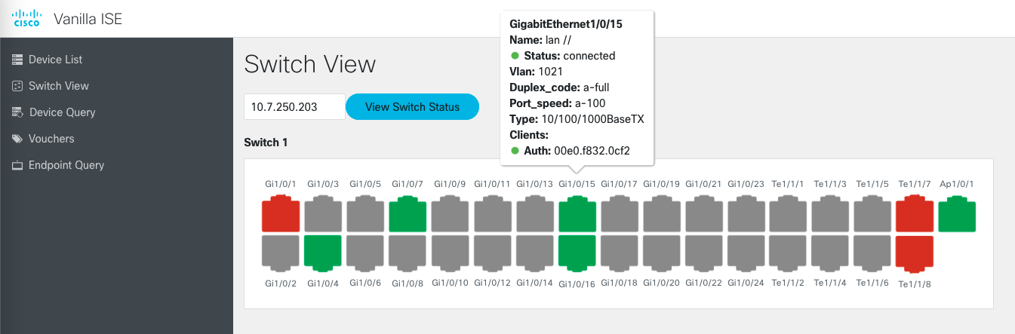Pick the Gi1/0/9 port icon
This screenshot has width=1015, height=334.
(450, 213)
